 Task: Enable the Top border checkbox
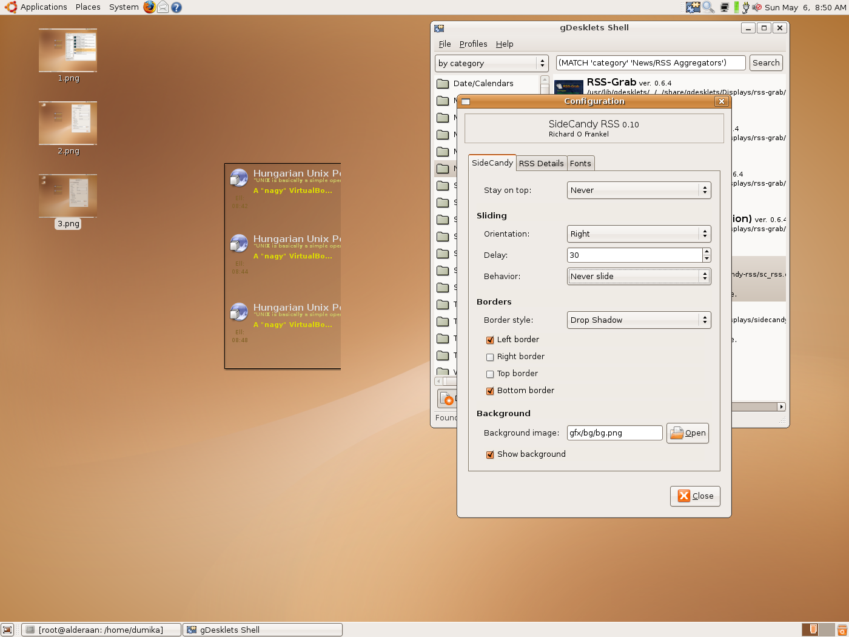click(x=490, y=374)
